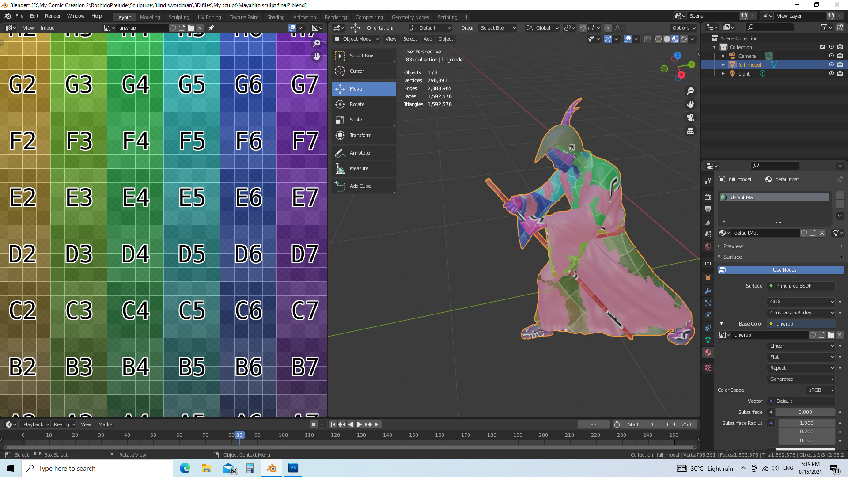Viewport: 848px width, 477px height.
Task: Open the World properties tab
Action: [x=708, y=246]
